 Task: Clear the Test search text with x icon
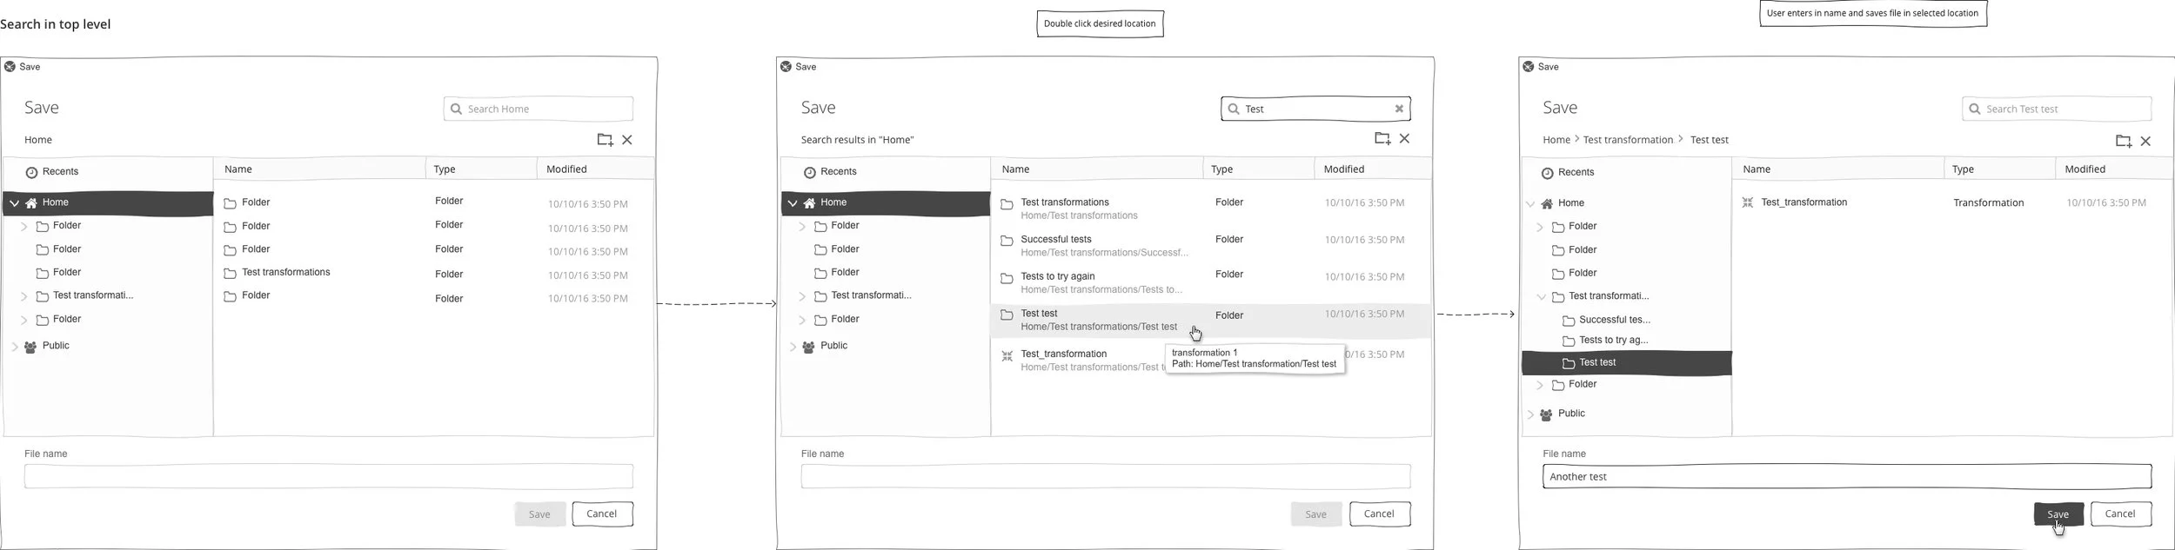point(1399,109)
